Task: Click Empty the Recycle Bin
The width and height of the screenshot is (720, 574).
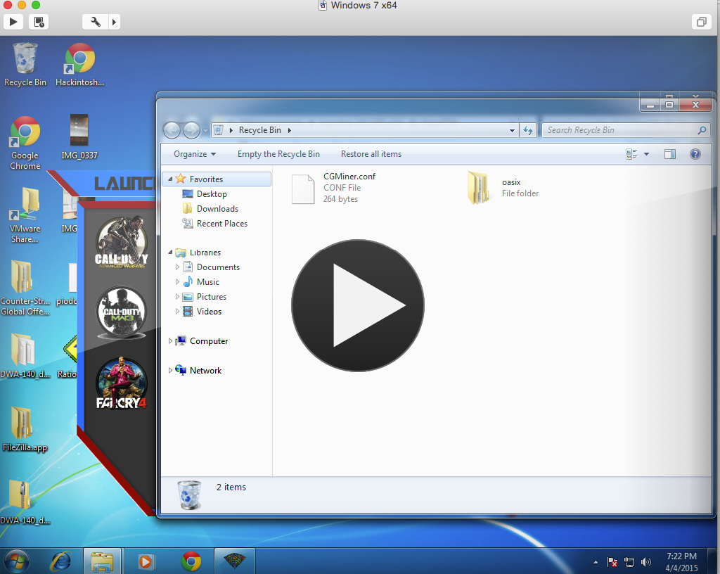Action: [278, 154]
